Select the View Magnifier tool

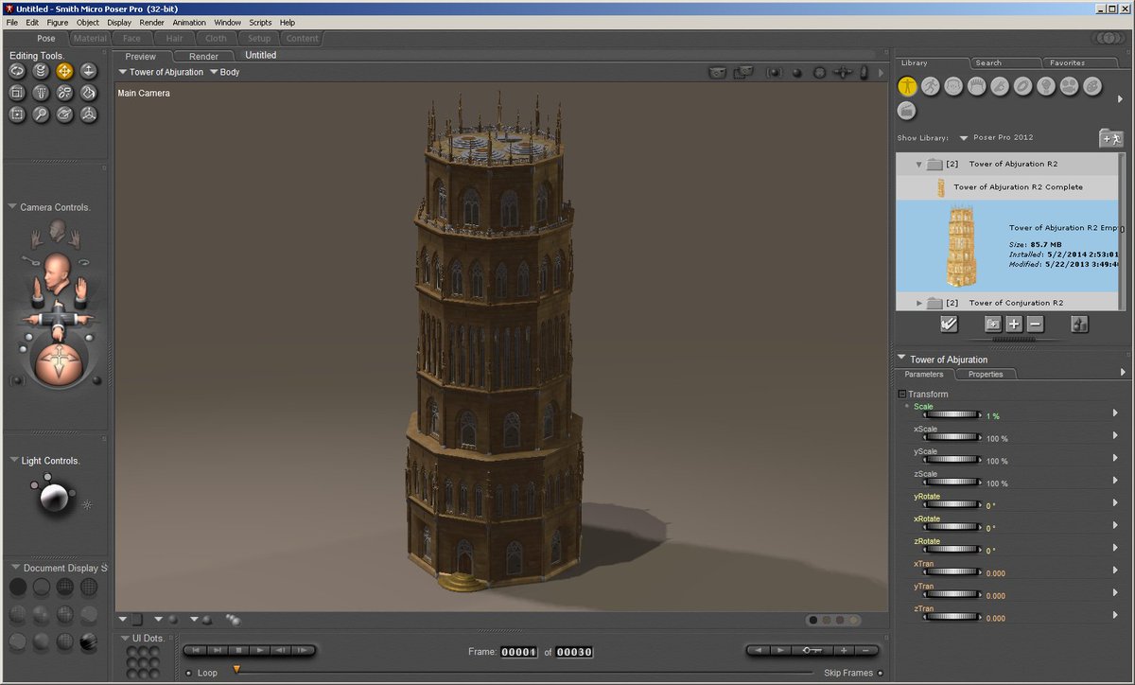(41, 114)
